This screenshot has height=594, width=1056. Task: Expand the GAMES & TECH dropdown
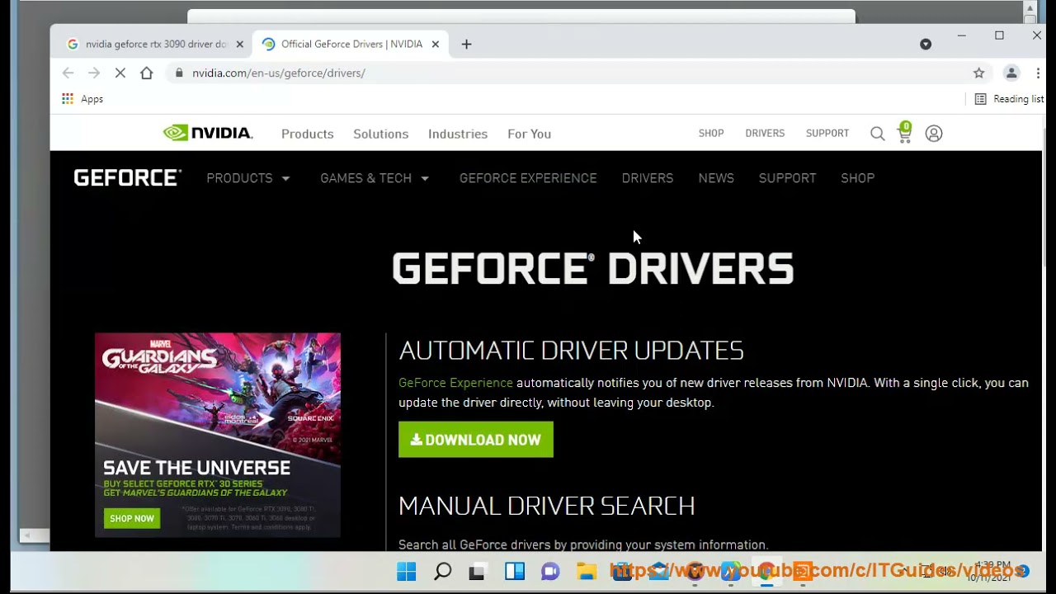[x=375, y=178]
